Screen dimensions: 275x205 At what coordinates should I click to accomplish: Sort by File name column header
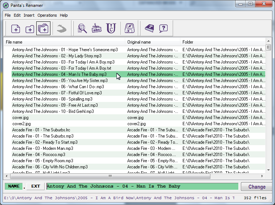(64, 42)
